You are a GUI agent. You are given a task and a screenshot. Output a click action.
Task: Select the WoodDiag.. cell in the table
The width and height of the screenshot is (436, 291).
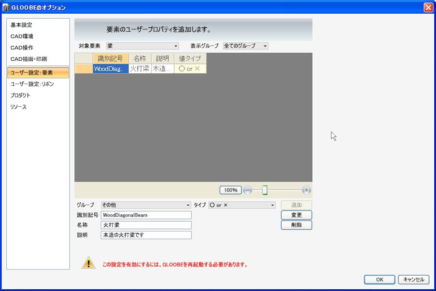pyautogui.click(x=111, y=69)
